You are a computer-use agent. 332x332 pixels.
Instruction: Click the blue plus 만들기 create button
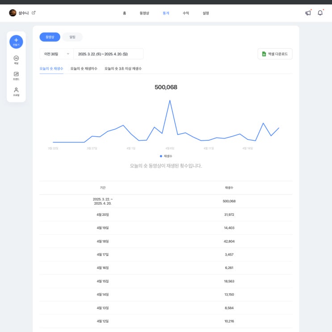pos(16,42)
